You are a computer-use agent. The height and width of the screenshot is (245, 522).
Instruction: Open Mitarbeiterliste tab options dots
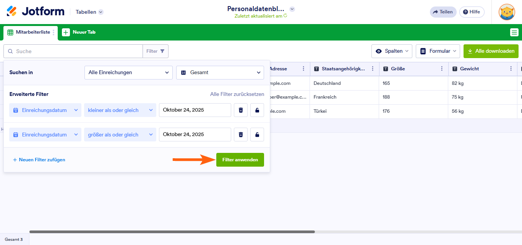point(53,32)
